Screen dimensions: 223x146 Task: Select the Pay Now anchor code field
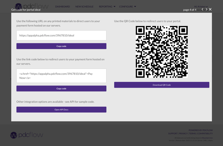pos(61,76)
